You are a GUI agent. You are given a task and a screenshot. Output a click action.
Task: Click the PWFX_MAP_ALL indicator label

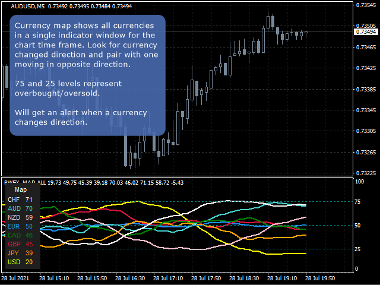coord(24,181)
